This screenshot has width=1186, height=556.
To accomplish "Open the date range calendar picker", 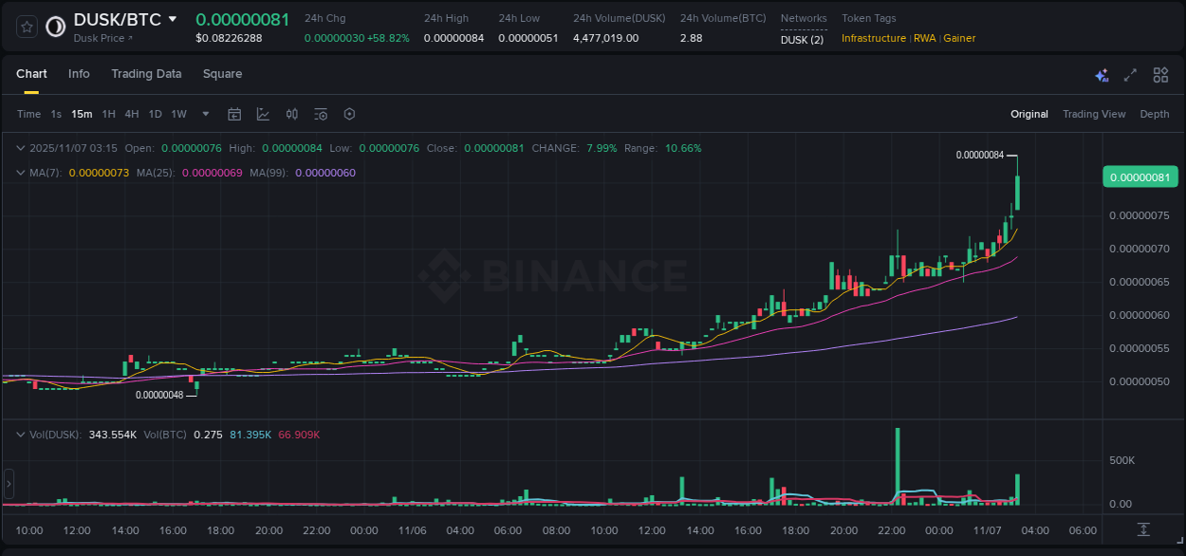I will (234, 114).
